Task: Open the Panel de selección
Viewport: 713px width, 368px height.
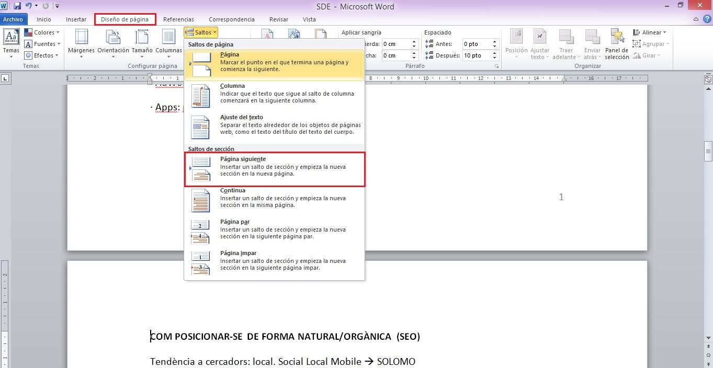Action: [x=617, y=44]
